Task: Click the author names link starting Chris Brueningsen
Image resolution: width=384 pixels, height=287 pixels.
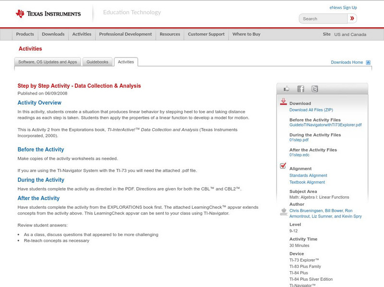Action: click(325, 214)
